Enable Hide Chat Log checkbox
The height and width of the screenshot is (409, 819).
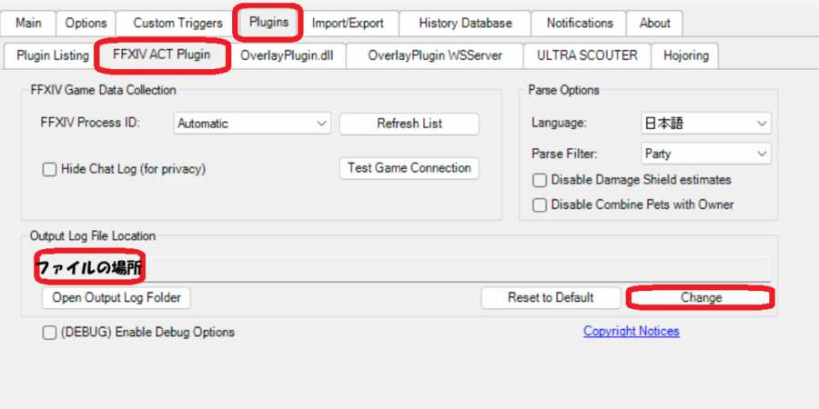(x=50, y=169)
